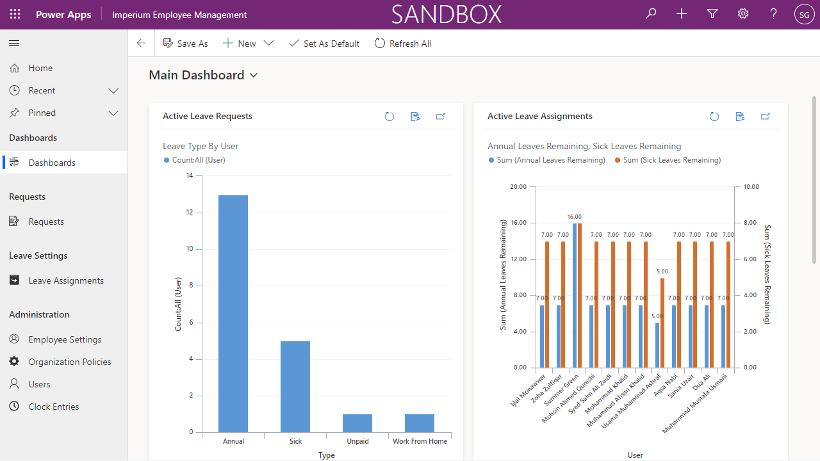Open the help question mark icon
Image resolution: width=820 pixels, height=461 pixels.
(x=773, y=13)
